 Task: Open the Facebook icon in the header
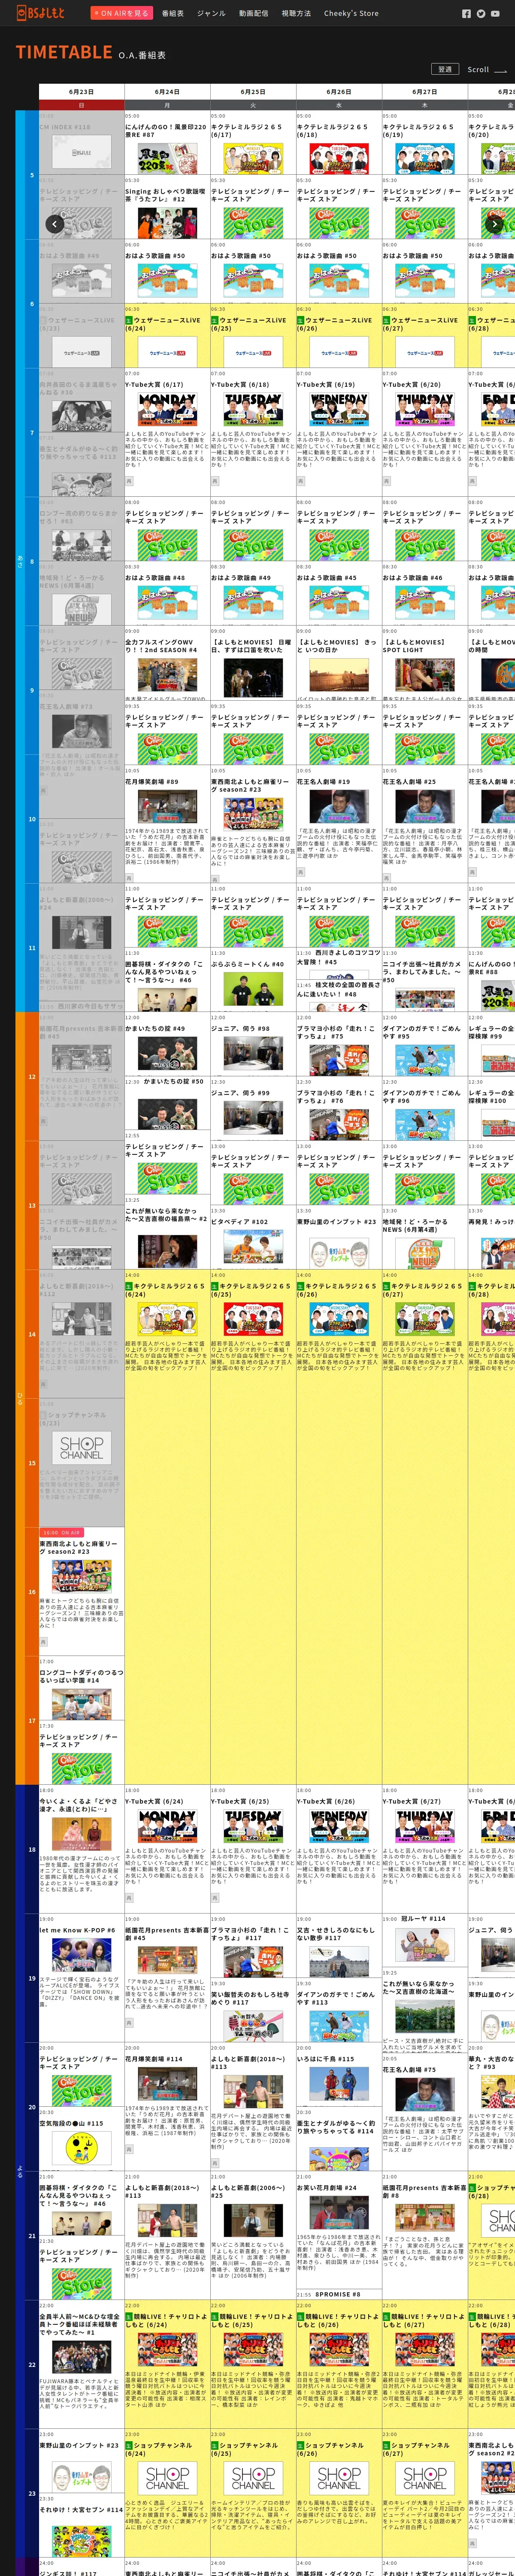(x=466, y=14)
